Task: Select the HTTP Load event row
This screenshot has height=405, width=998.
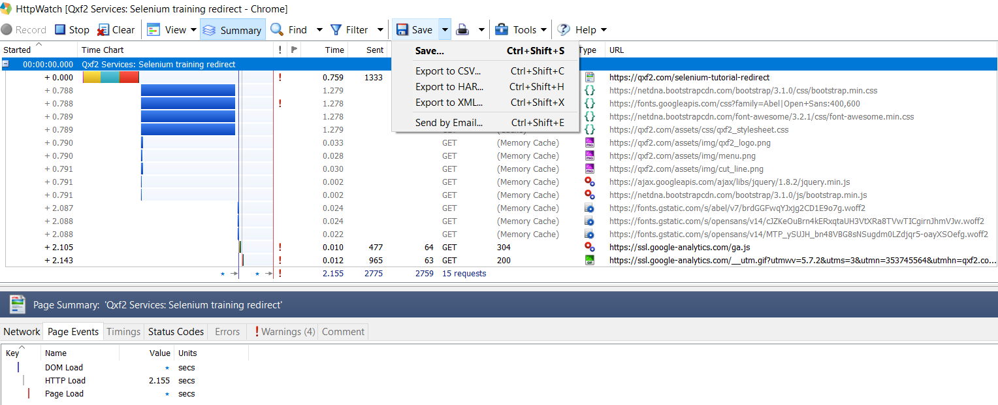Action: pos(124,381)
